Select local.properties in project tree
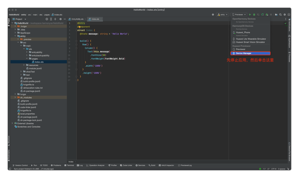Screen dimensions: 299x178 tap(27, 114)
